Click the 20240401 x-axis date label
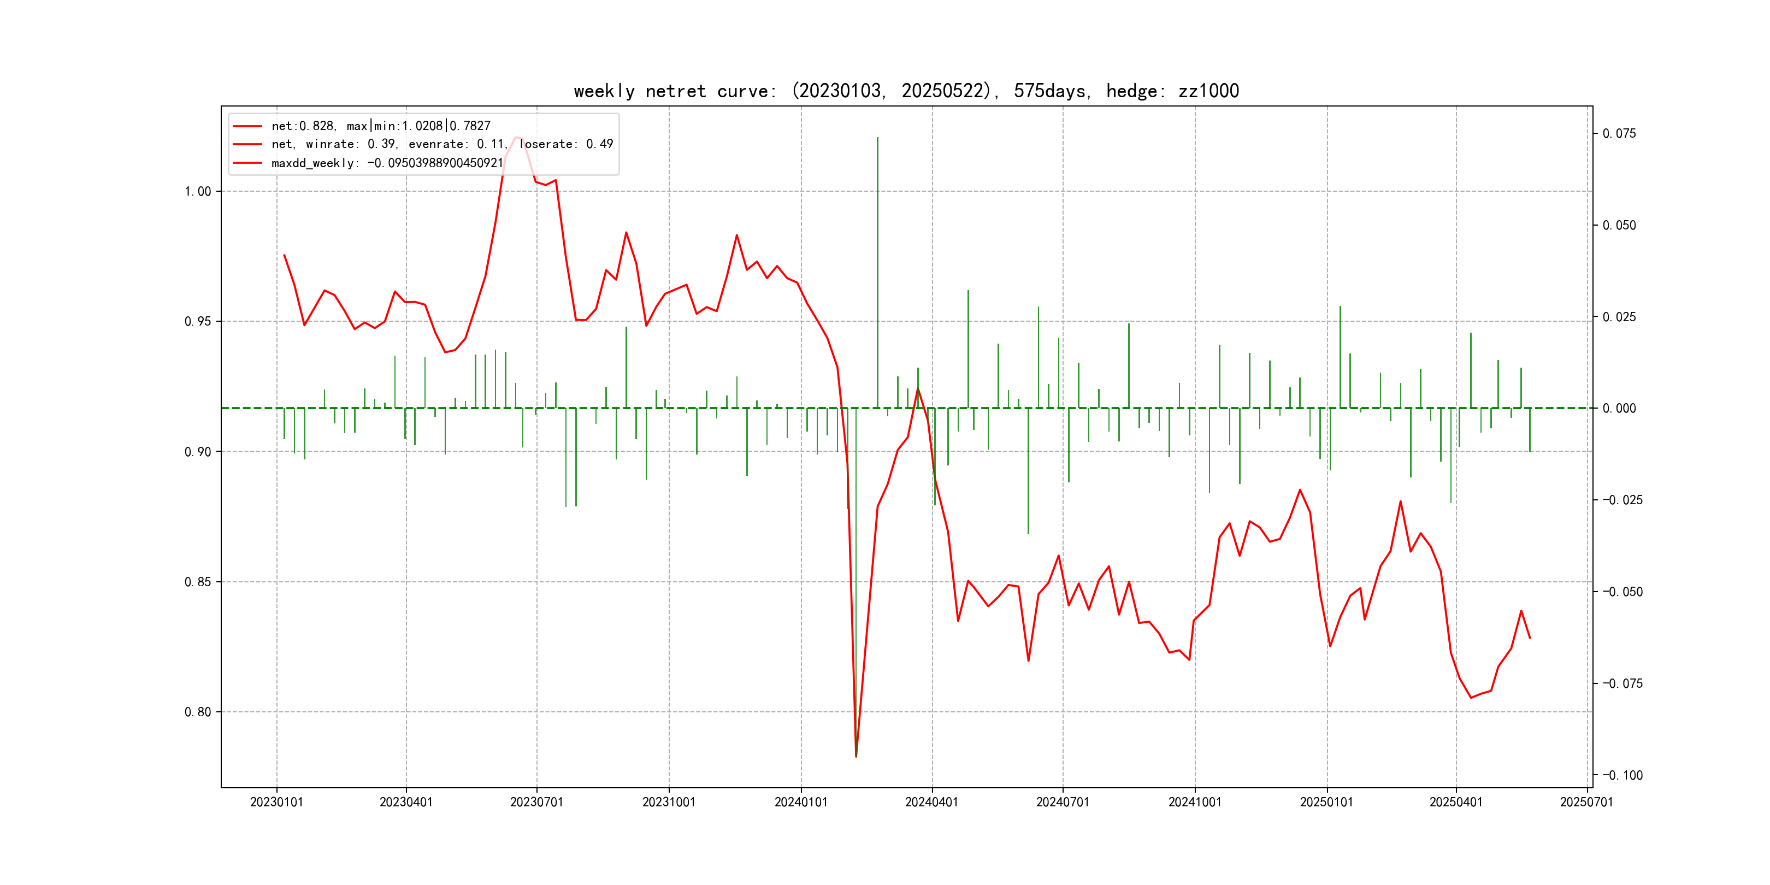The image size is (1770, 885). pos(931,802)
